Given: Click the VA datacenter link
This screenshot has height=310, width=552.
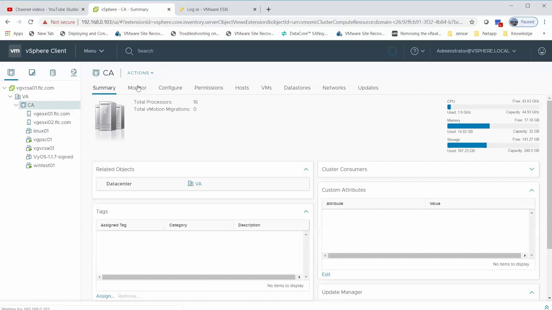Looking at the screenshot, I should coord(198,183).
